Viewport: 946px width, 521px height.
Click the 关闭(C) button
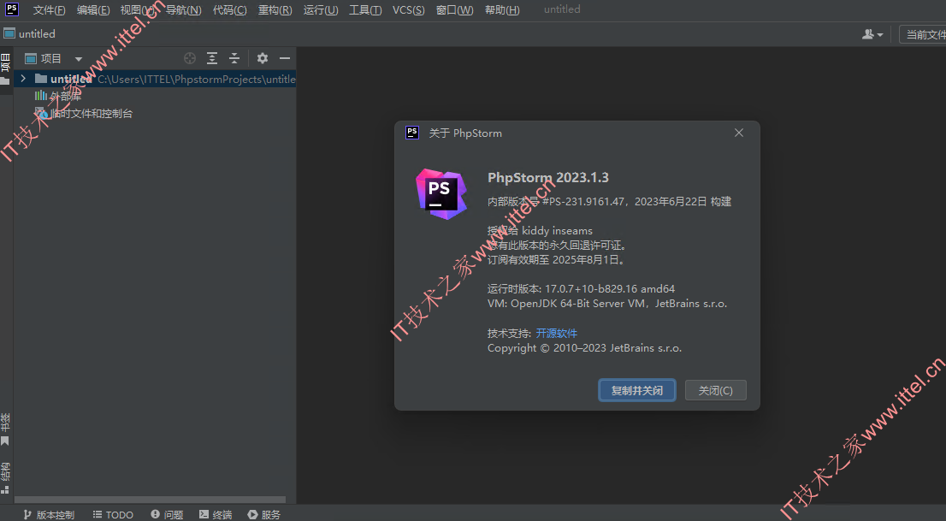point(716,391)
